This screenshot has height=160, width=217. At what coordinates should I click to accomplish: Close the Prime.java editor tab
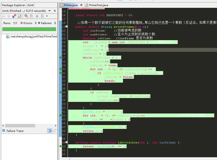tap(81, 5)
